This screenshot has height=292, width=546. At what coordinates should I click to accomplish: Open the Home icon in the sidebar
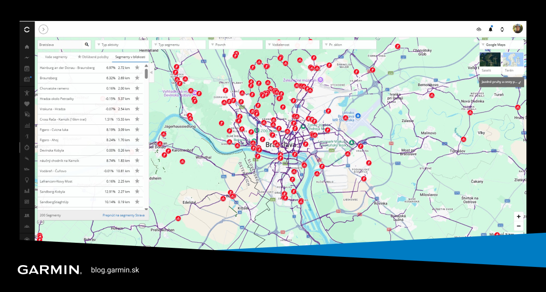[27, 47]
